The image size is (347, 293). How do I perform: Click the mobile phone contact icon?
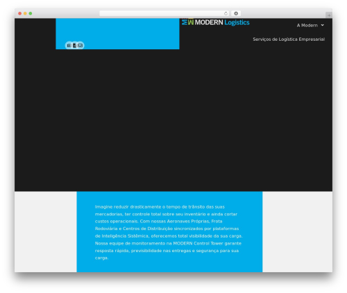74,46
